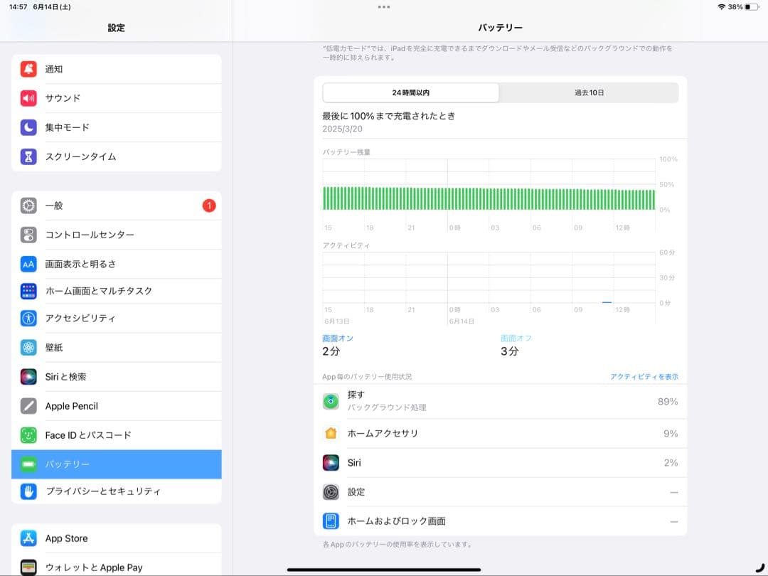Tap the アクティビティを表示 link
Viewport: 768px width, 576px height.
point(644,377)
